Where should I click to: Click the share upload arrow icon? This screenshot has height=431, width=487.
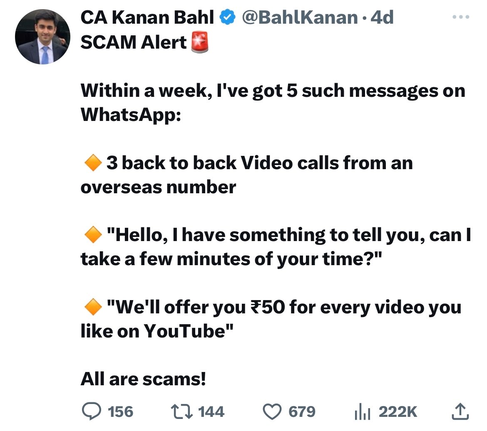point(460,411)
